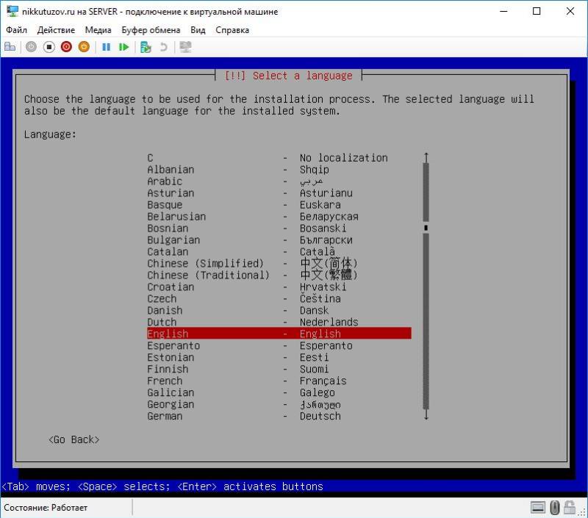
Task: Pause the virtual machine
Action: point(107,46)
